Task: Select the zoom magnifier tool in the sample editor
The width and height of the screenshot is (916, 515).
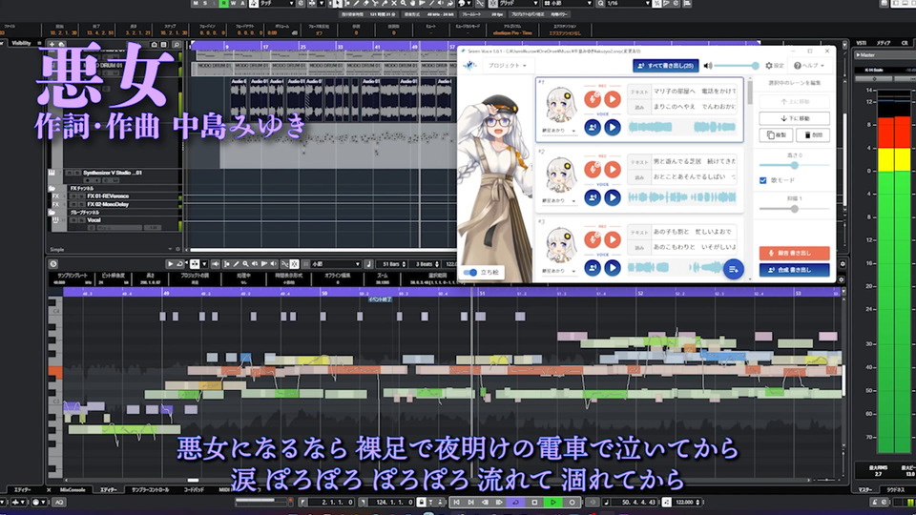Action: [245, 264]
